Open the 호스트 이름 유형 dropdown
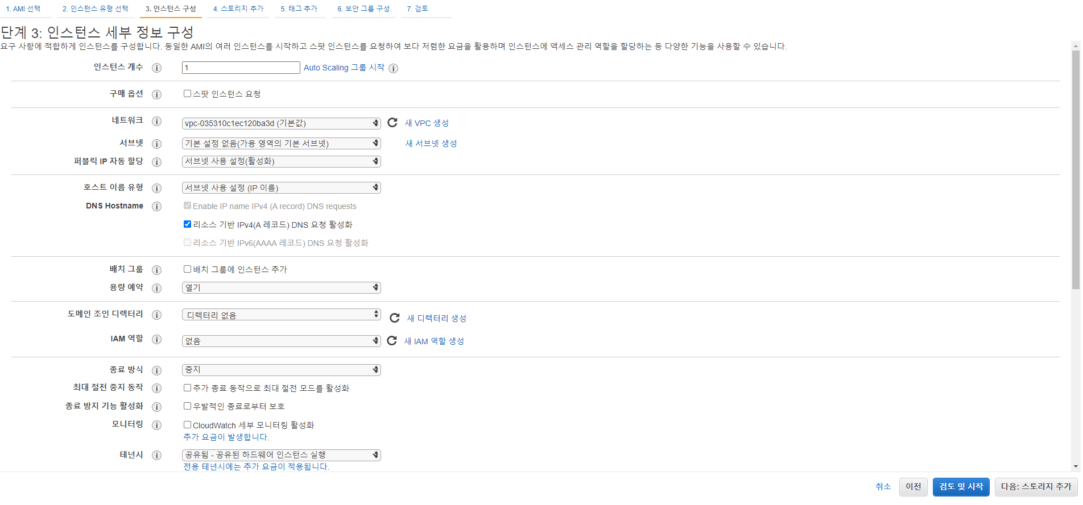Image resolution: width=1083 pixels, height=505 pixels. (x=282, y=187)
